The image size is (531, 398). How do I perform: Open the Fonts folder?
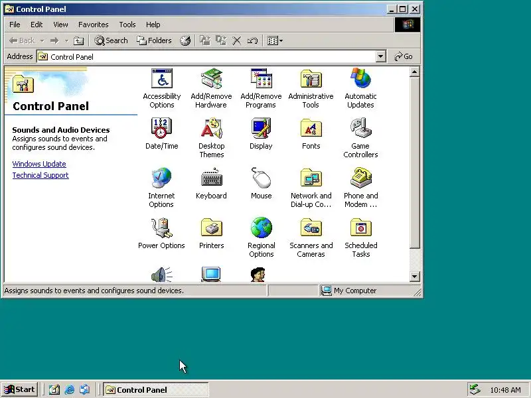click(311, 134)
